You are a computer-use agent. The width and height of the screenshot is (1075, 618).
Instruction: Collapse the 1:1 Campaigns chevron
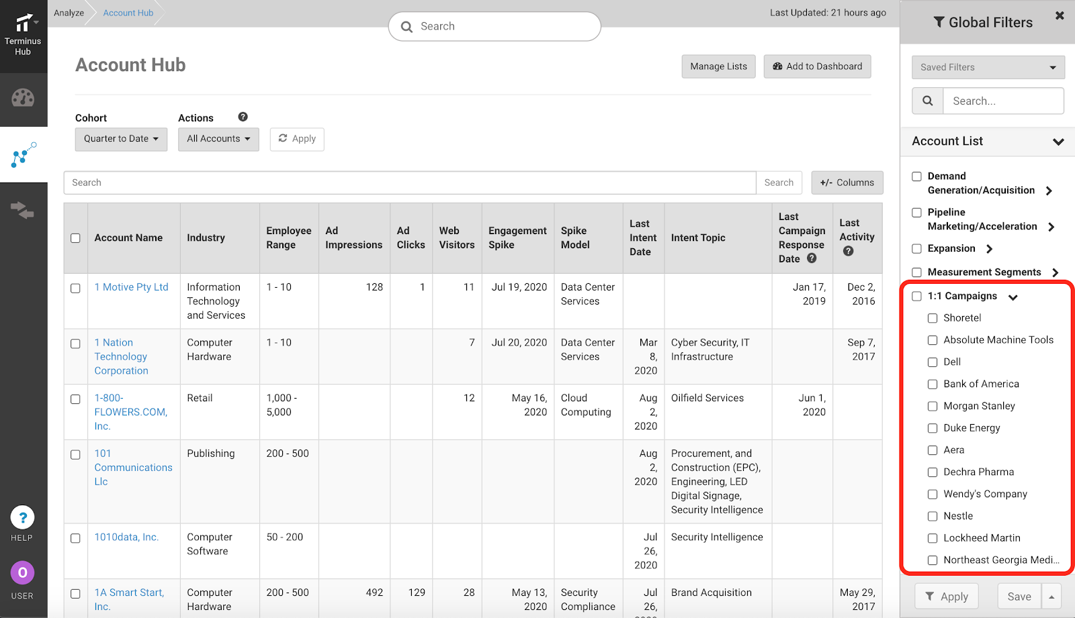pyautogui.click(x=1013, y=297)
